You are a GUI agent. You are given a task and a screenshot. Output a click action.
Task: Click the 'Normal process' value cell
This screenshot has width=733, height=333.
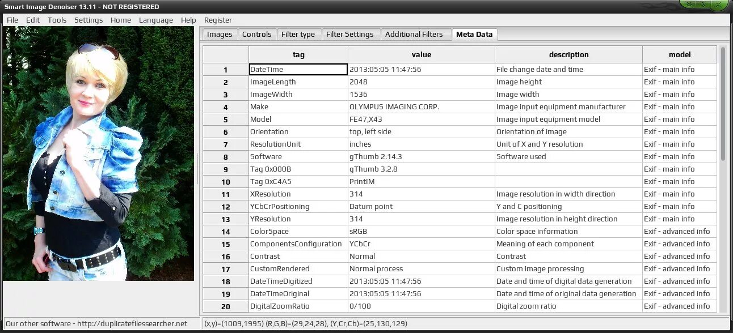click(x=422, y=269)
